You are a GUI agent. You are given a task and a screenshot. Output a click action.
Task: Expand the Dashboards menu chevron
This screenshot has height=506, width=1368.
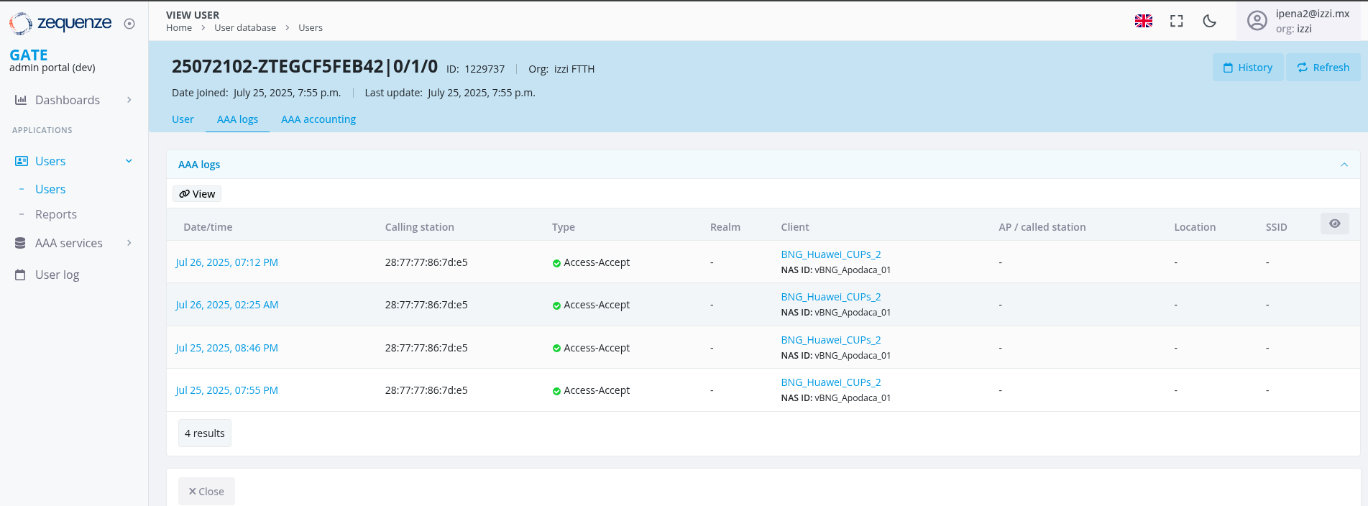(129, 100)
